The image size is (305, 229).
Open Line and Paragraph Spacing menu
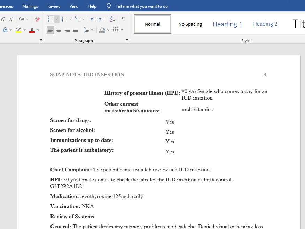tap(86, 30)
